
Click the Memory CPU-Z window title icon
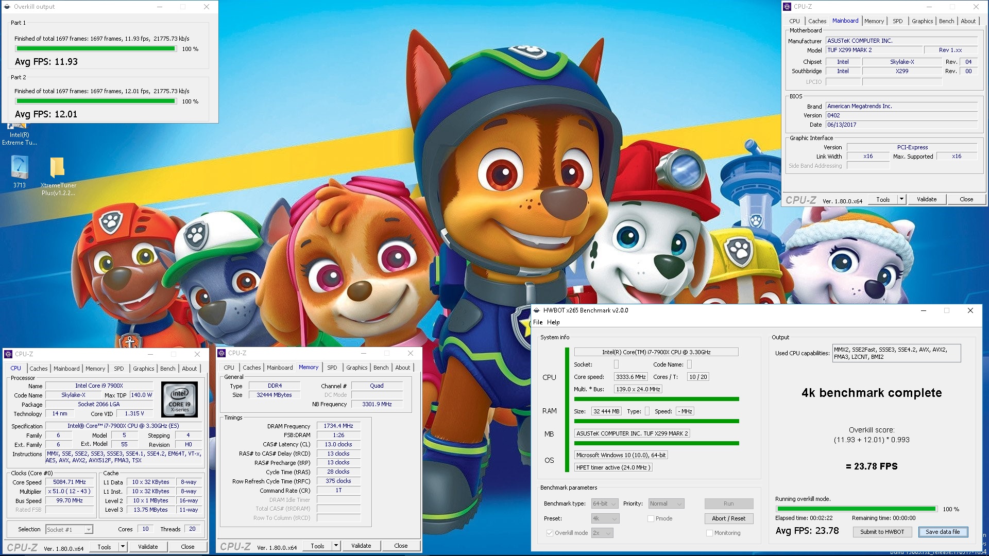coord(221,353)
